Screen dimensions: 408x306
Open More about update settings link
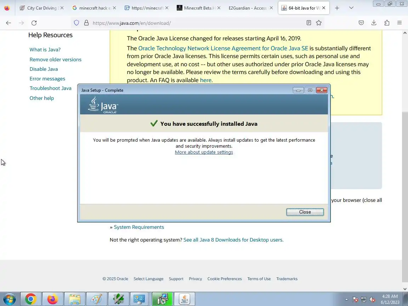point(204,152)
